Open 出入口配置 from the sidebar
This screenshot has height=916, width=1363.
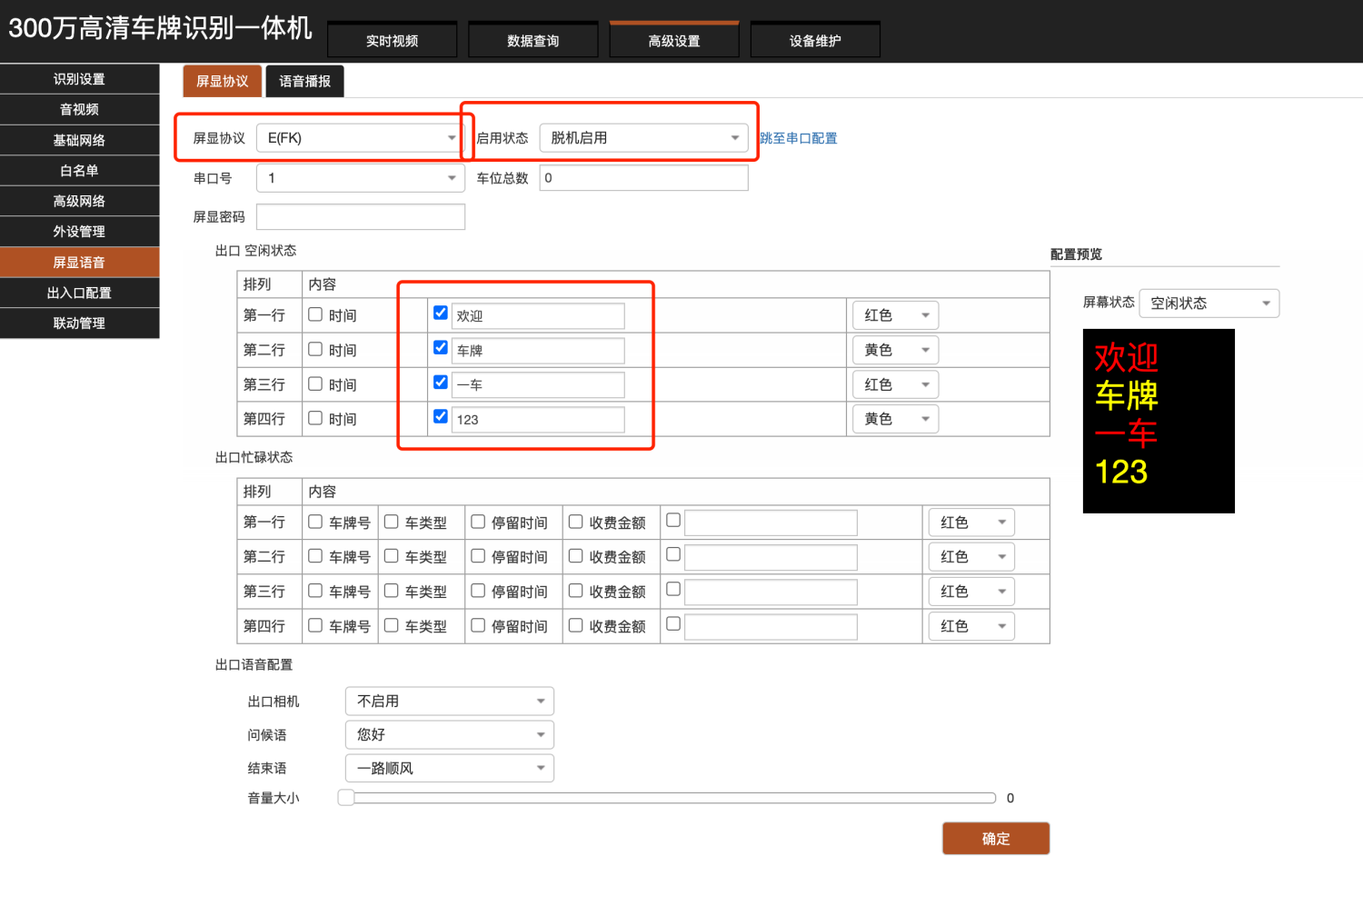pos(79,293)
